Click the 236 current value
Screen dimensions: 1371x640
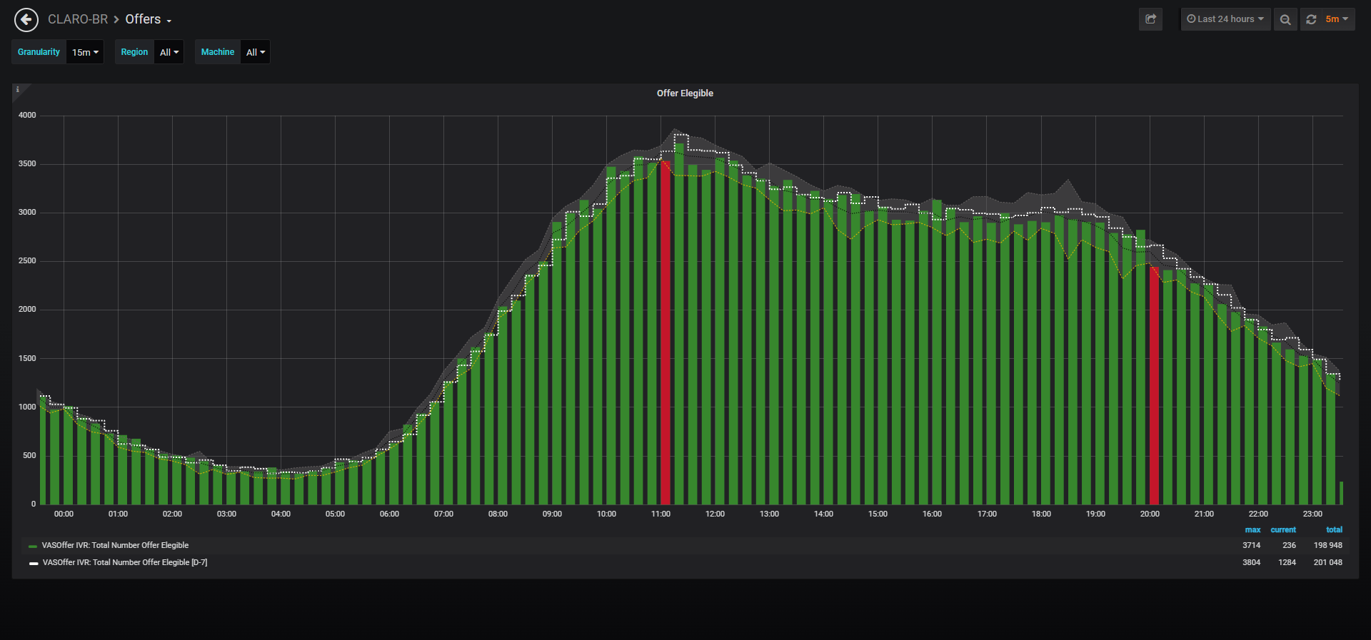point(1289,546)
